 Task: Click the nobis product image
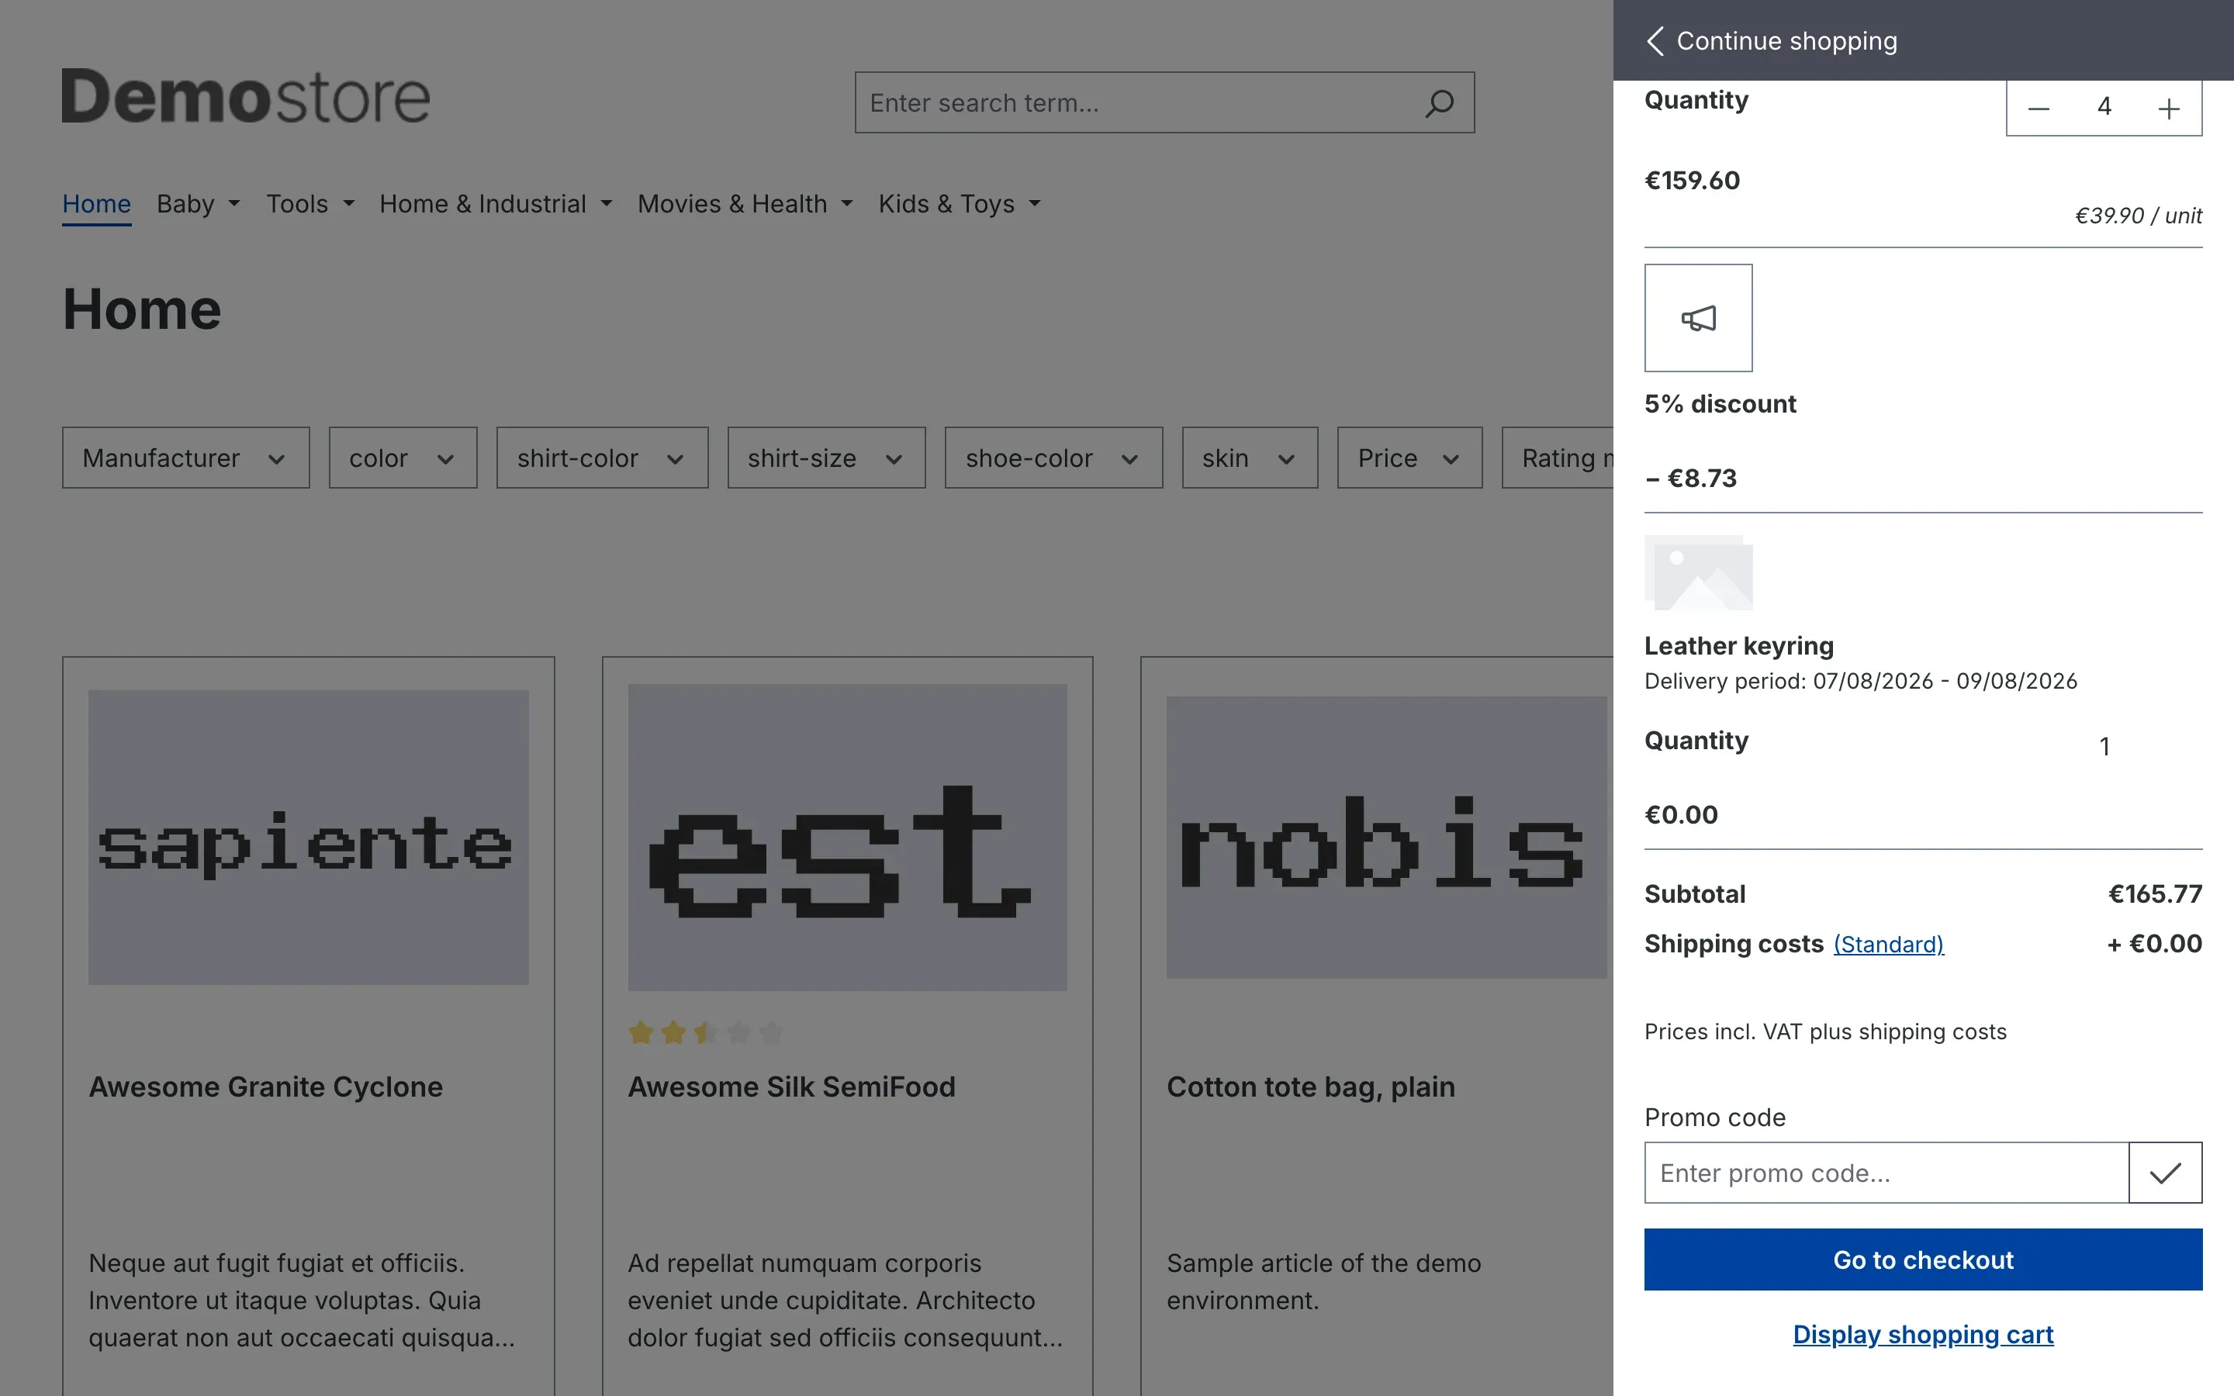pyautogui.click(x=1387, y=837)
